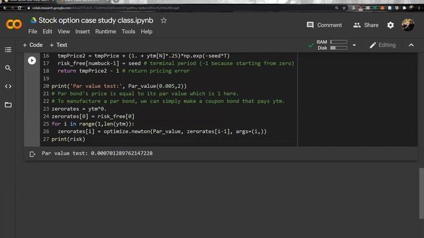Click the browser back arrow
The image size is (424, 238).
click(5, 8)
